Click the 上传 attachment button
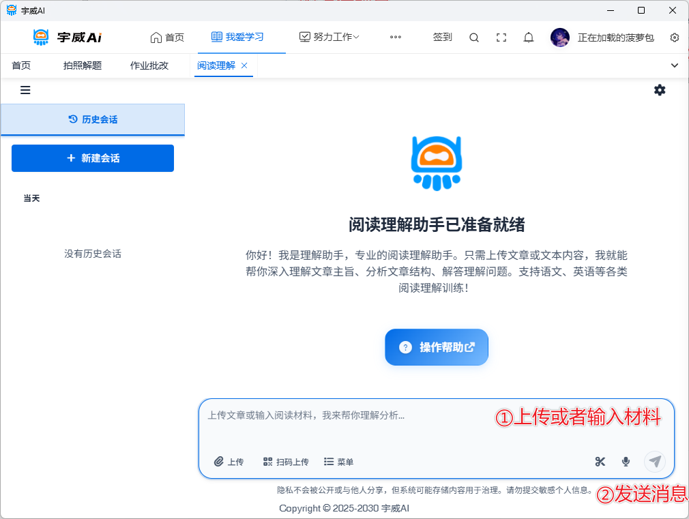Screen dimensions: 689x519 pyautogui.click(x=229, y=462)
